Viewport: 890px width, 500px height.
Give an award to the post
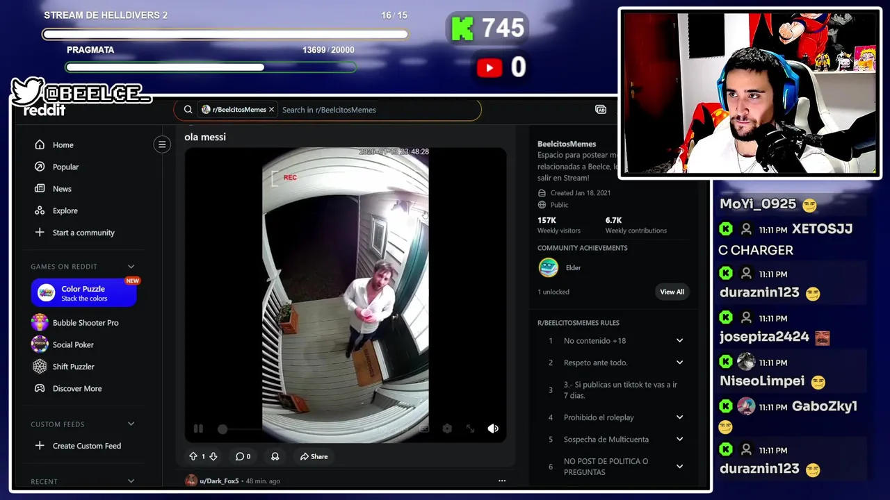tap(275, 456)
